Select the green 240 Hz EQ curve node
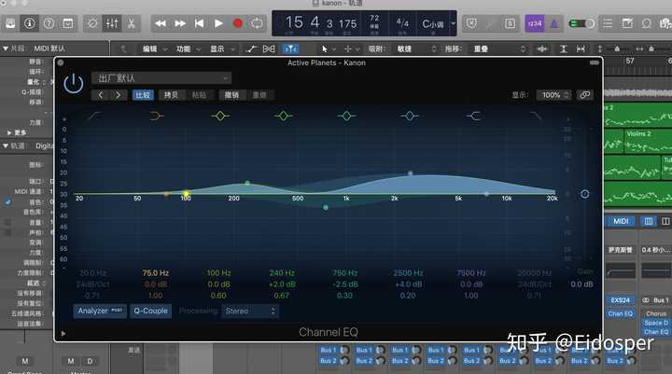Image resolution: width=672 pixels, height=374 pixels. (x=247, y=184)
